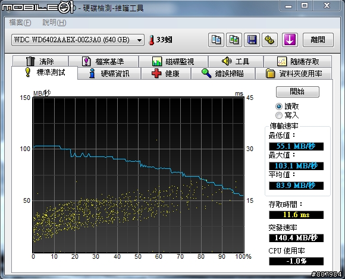
Task: Select the 寫入 write radio button
Action: click(279, 115)
